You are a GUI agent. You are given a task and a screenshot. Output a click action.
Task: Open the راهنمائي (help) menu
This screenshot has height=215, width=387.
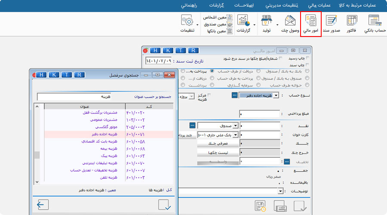pos(189,5)
